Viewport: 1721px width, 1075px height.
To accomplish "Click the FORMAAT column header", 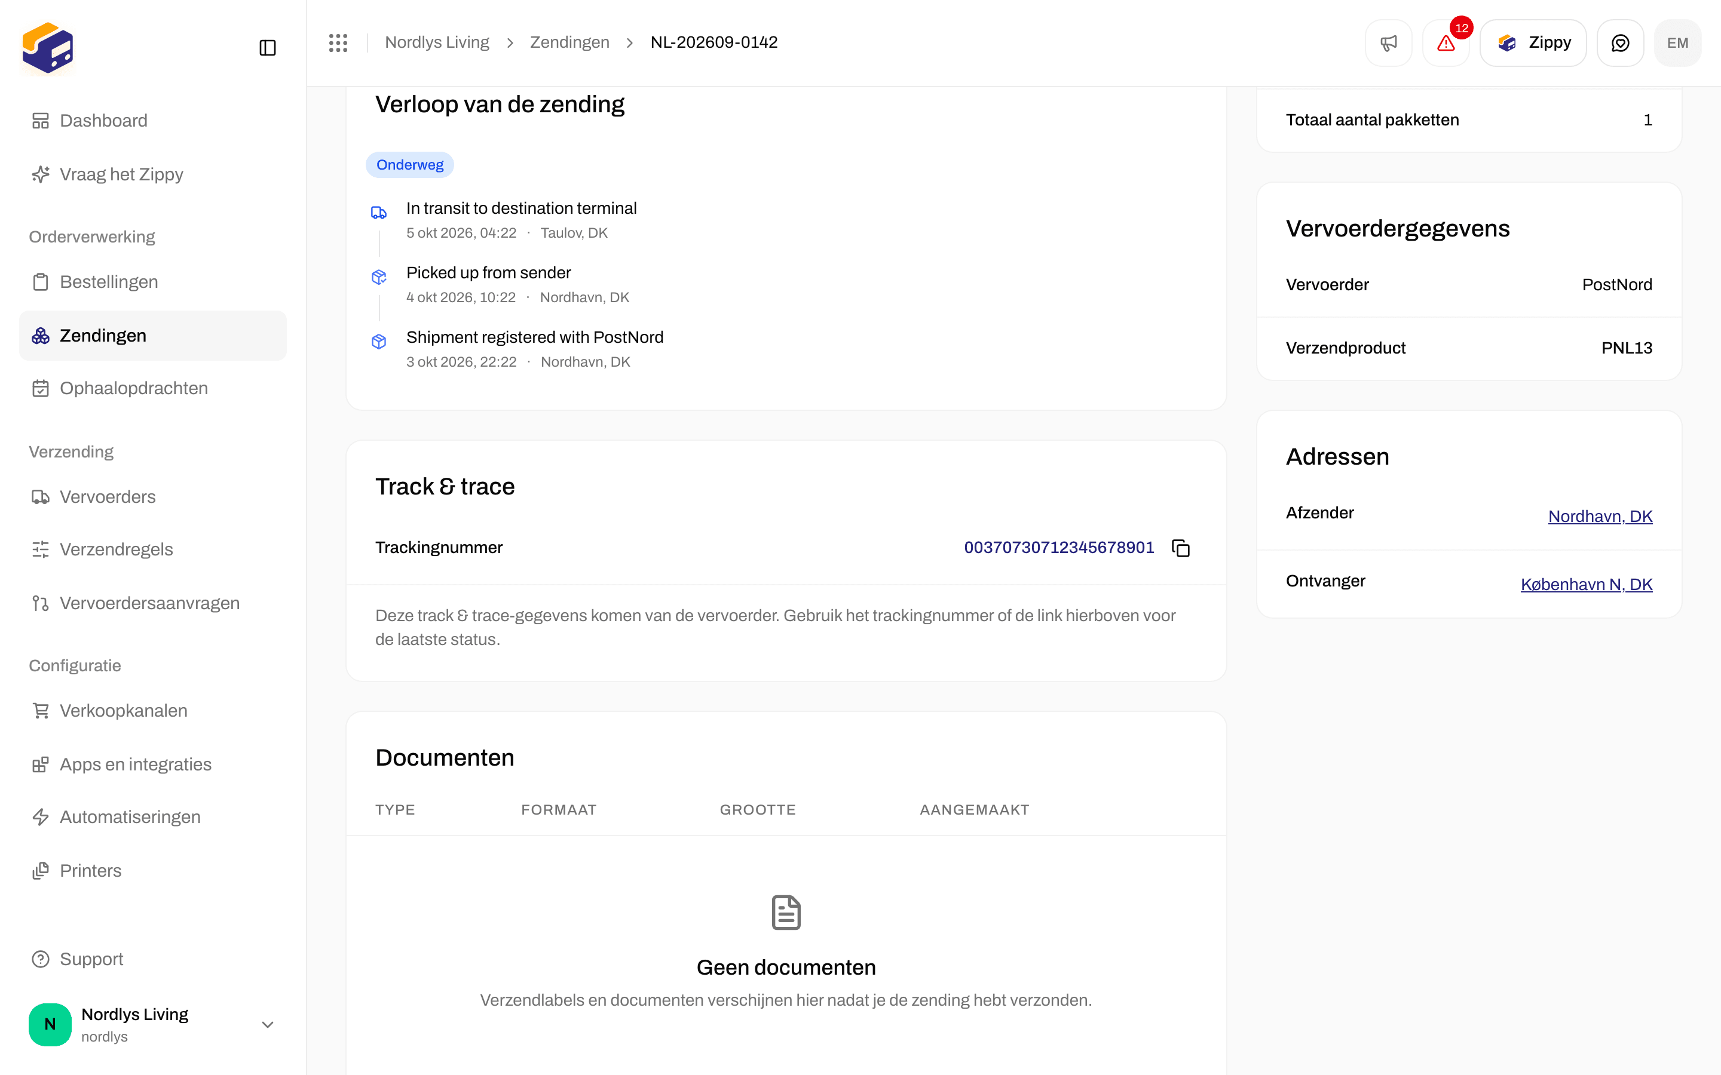I will 559,810.
